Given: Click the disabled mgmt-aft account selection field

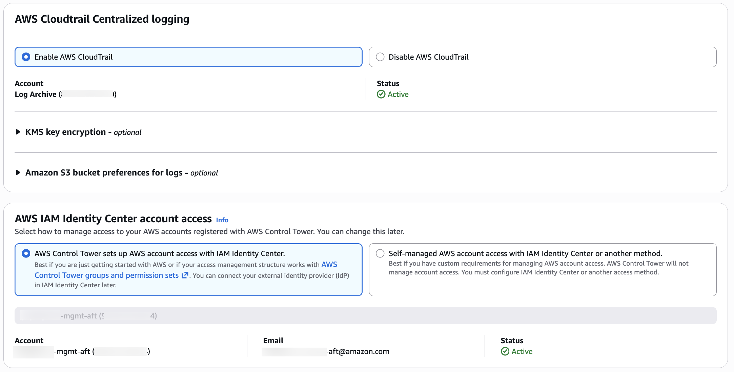Looking at the screenshot, I should point(366,316).
